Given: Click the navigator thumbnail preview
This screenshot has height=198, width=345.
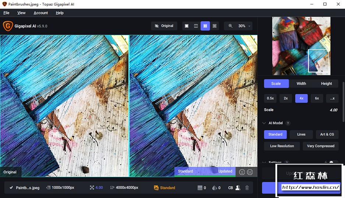Looking at the screenshot, I should (x=301, y=46).
